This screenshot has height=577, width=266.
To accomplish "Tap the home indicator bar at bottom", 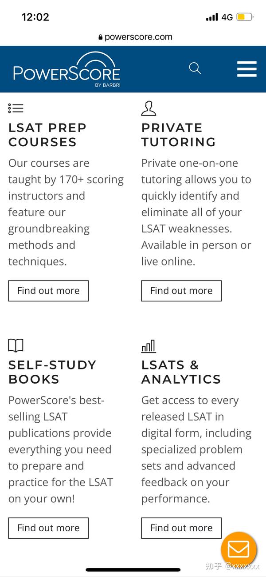I will coord(133,569).
